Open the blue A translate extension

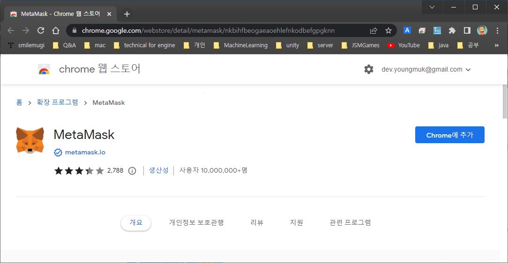point(407,30)
